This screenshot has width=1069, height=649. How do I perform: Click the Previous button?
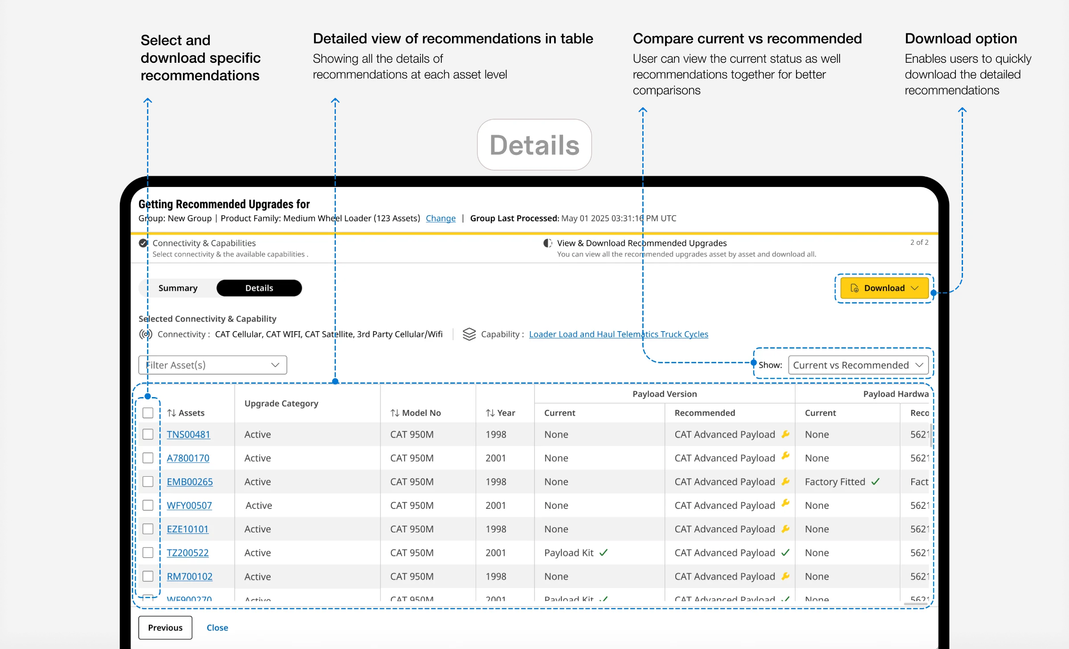tap(165, 628)
